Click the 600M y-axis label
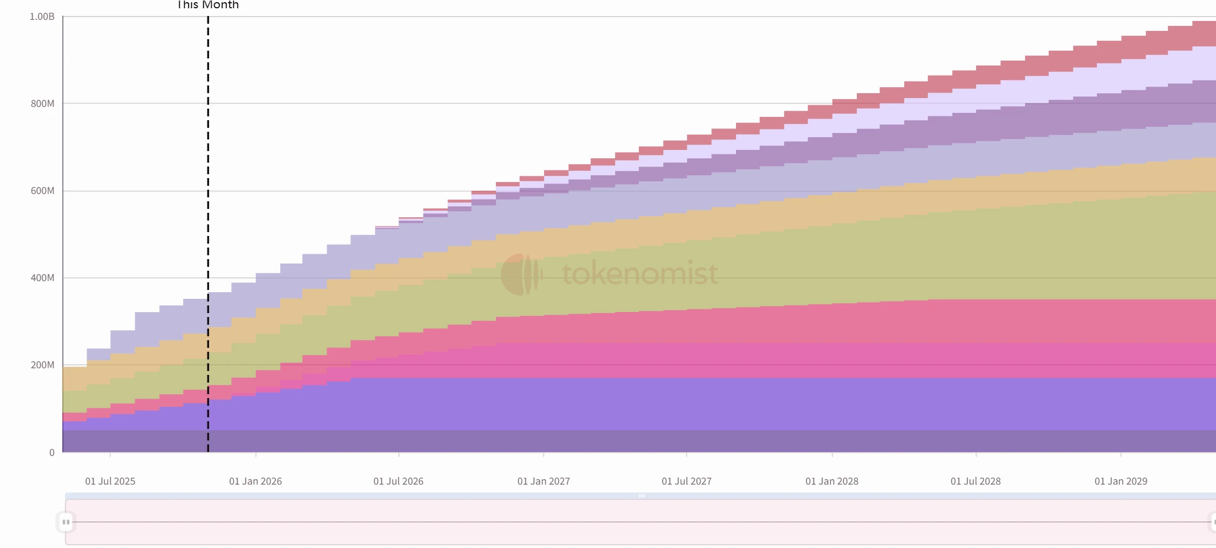This screenshot has width=1216, height=548. pyautogui.click(x=42, y=191)
